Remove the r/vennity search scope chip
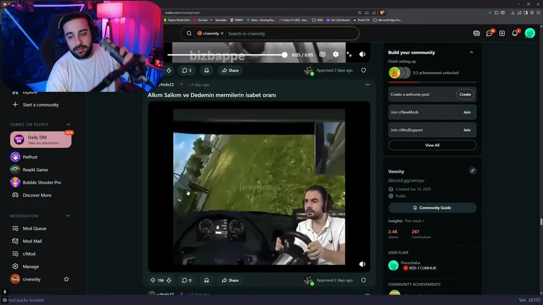The width and height of the screenshot is (543, 305). click(x=222, y=33)
